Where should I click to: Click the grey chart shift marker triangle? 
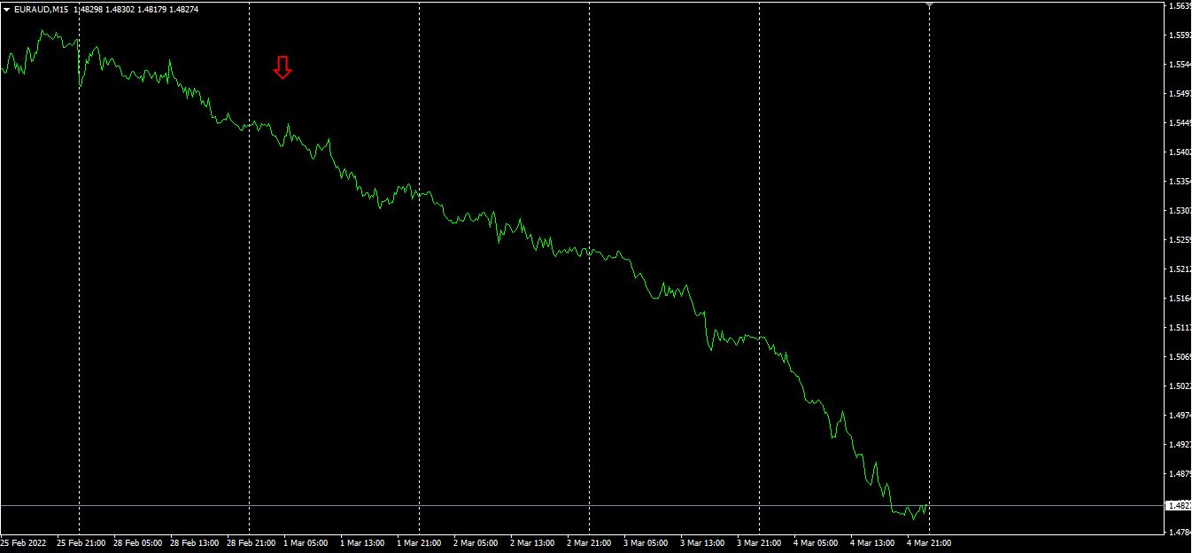point(929,5)
